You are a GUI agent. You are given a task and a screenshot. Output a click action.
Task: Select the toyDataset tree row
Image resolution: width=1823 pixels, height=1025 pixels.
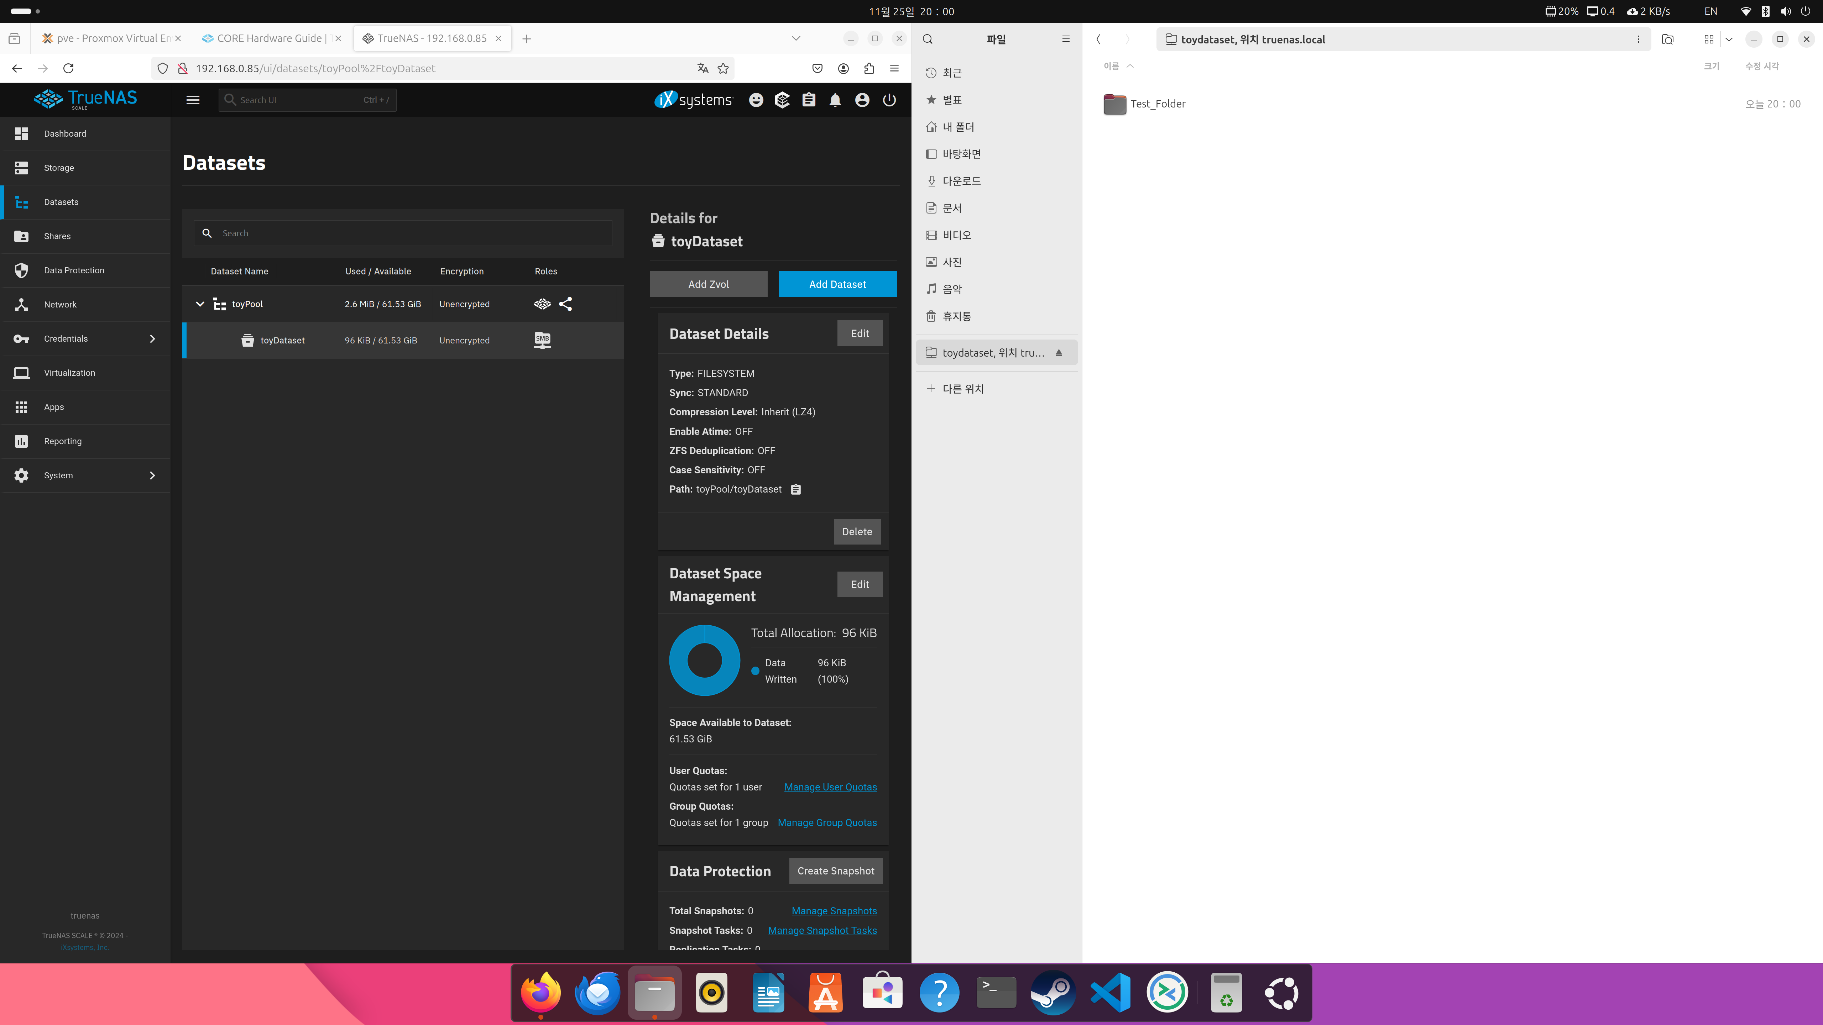point(403,340)
